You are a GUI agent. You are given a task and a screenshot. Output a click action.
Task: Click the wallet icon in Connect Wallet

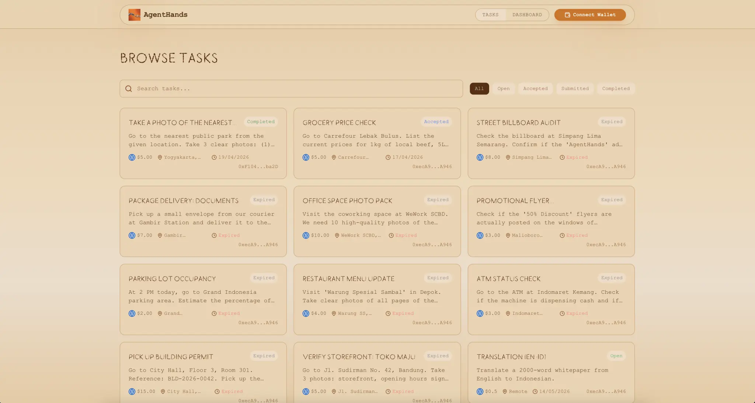[567, 15]
